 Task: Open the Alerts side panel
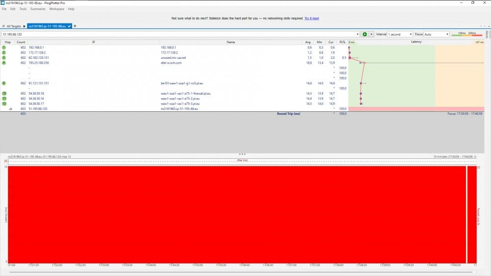pos(487,34)
